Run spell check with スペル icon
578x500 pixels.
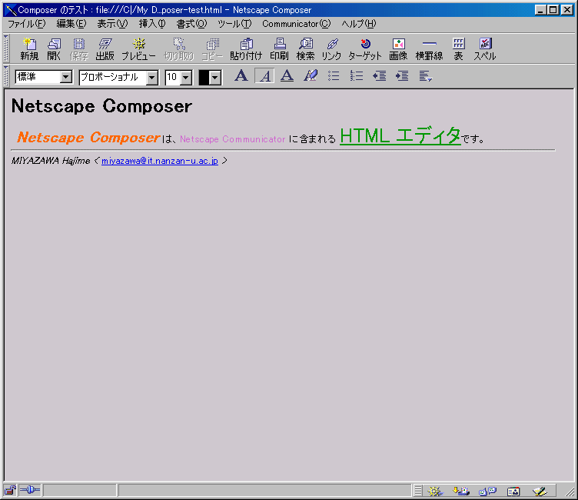click(485, 48)
